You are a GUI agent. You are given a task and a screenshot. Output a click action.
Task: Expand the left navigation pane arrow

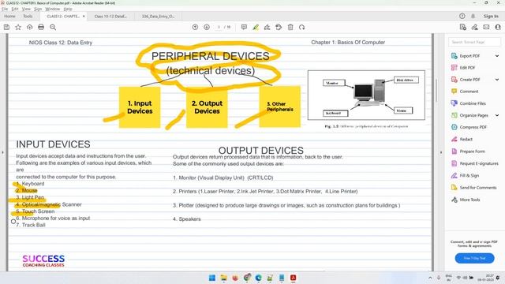(2, 152)
